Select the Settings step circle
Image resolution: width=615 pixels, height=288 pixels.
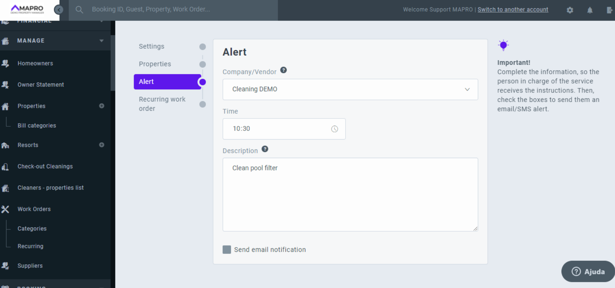[x=202, y=47]
